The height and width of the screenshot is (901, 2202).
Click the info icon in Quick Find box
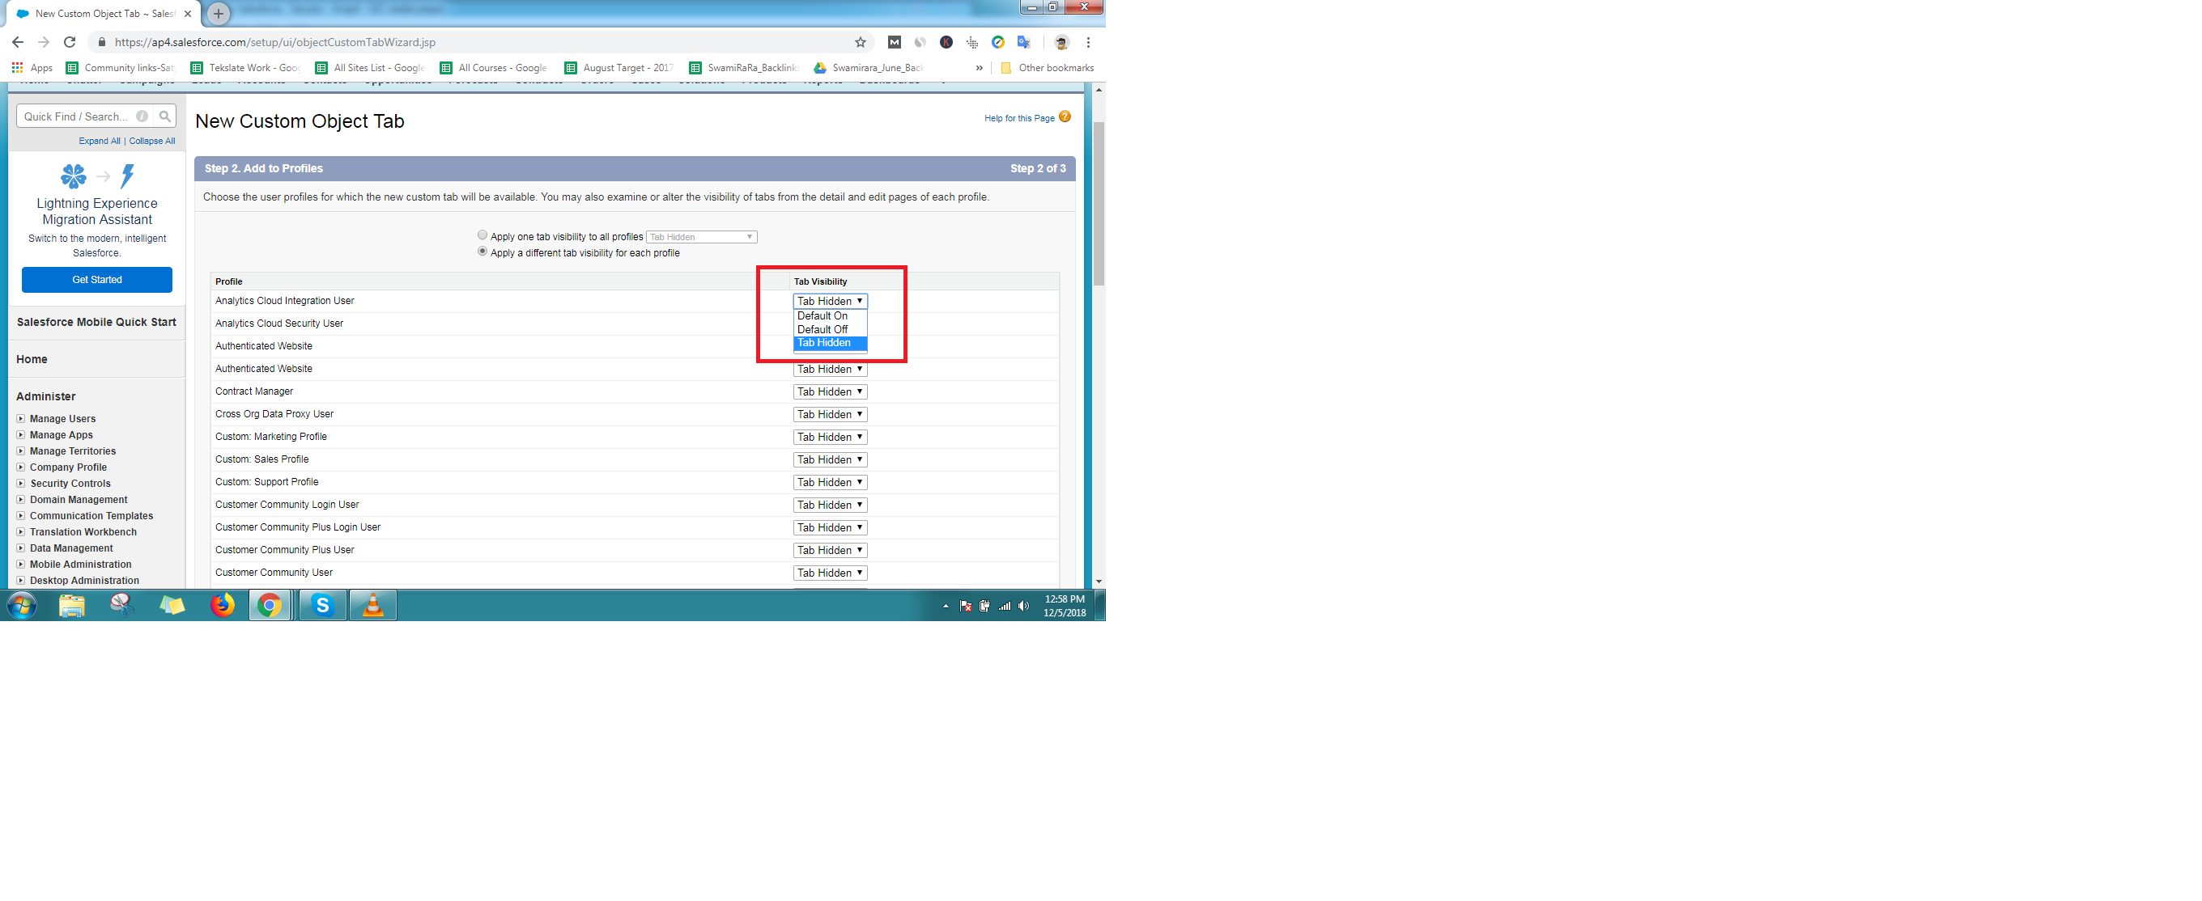click(142, 116)
